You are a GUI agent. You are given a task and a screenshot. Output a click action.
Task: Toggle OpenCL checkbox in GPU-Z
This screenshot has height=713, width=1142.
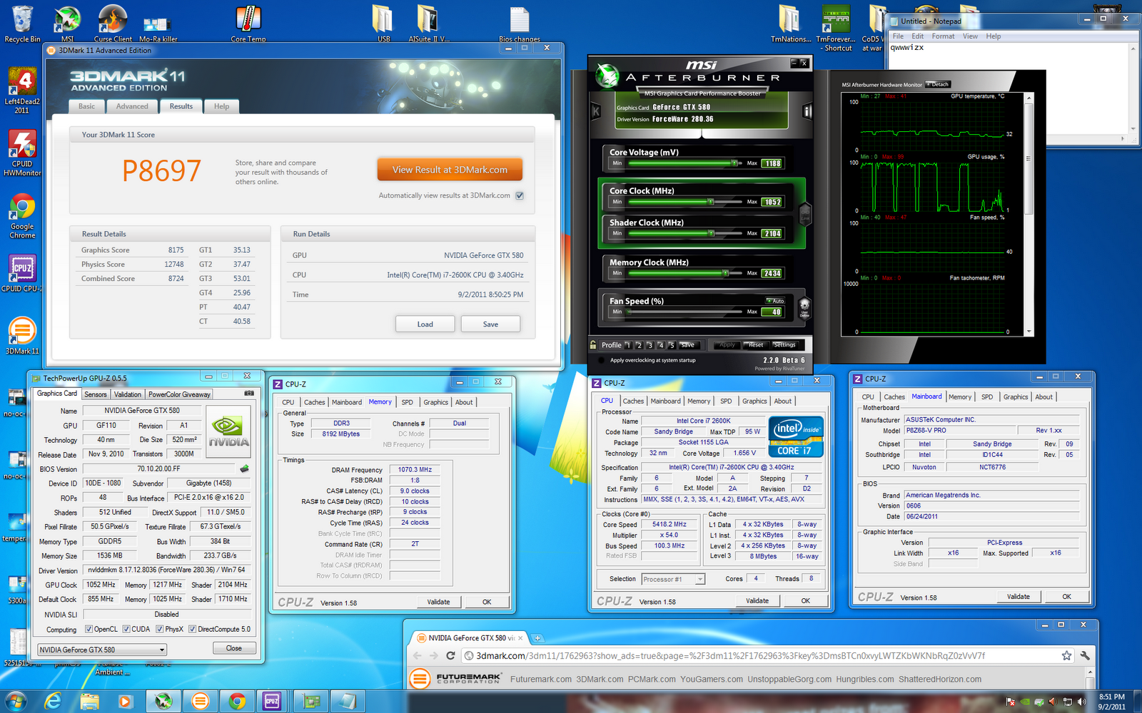click(89, 629)
